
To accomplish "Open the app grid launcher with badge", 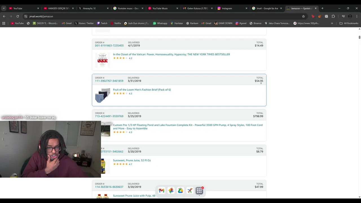I will click(199, 191).
